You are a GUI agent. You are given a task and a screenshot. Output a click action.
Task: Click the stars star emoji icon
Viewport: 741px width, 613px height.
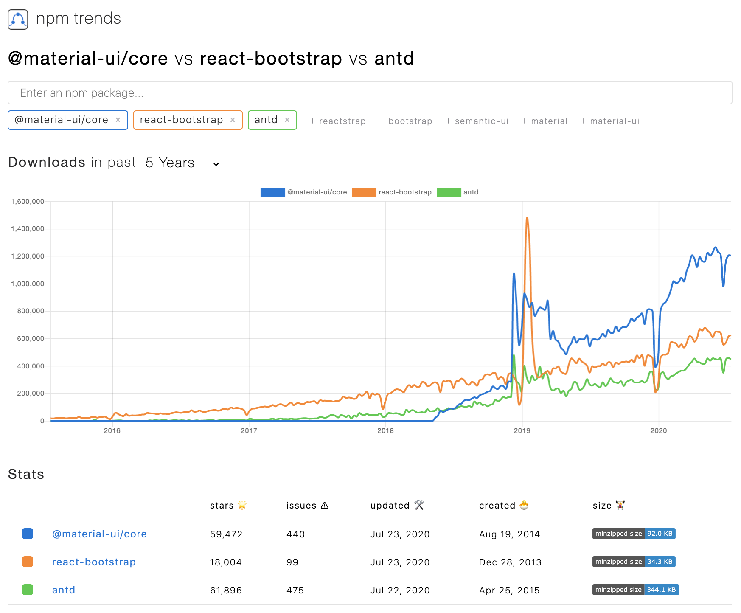(242, 505)
